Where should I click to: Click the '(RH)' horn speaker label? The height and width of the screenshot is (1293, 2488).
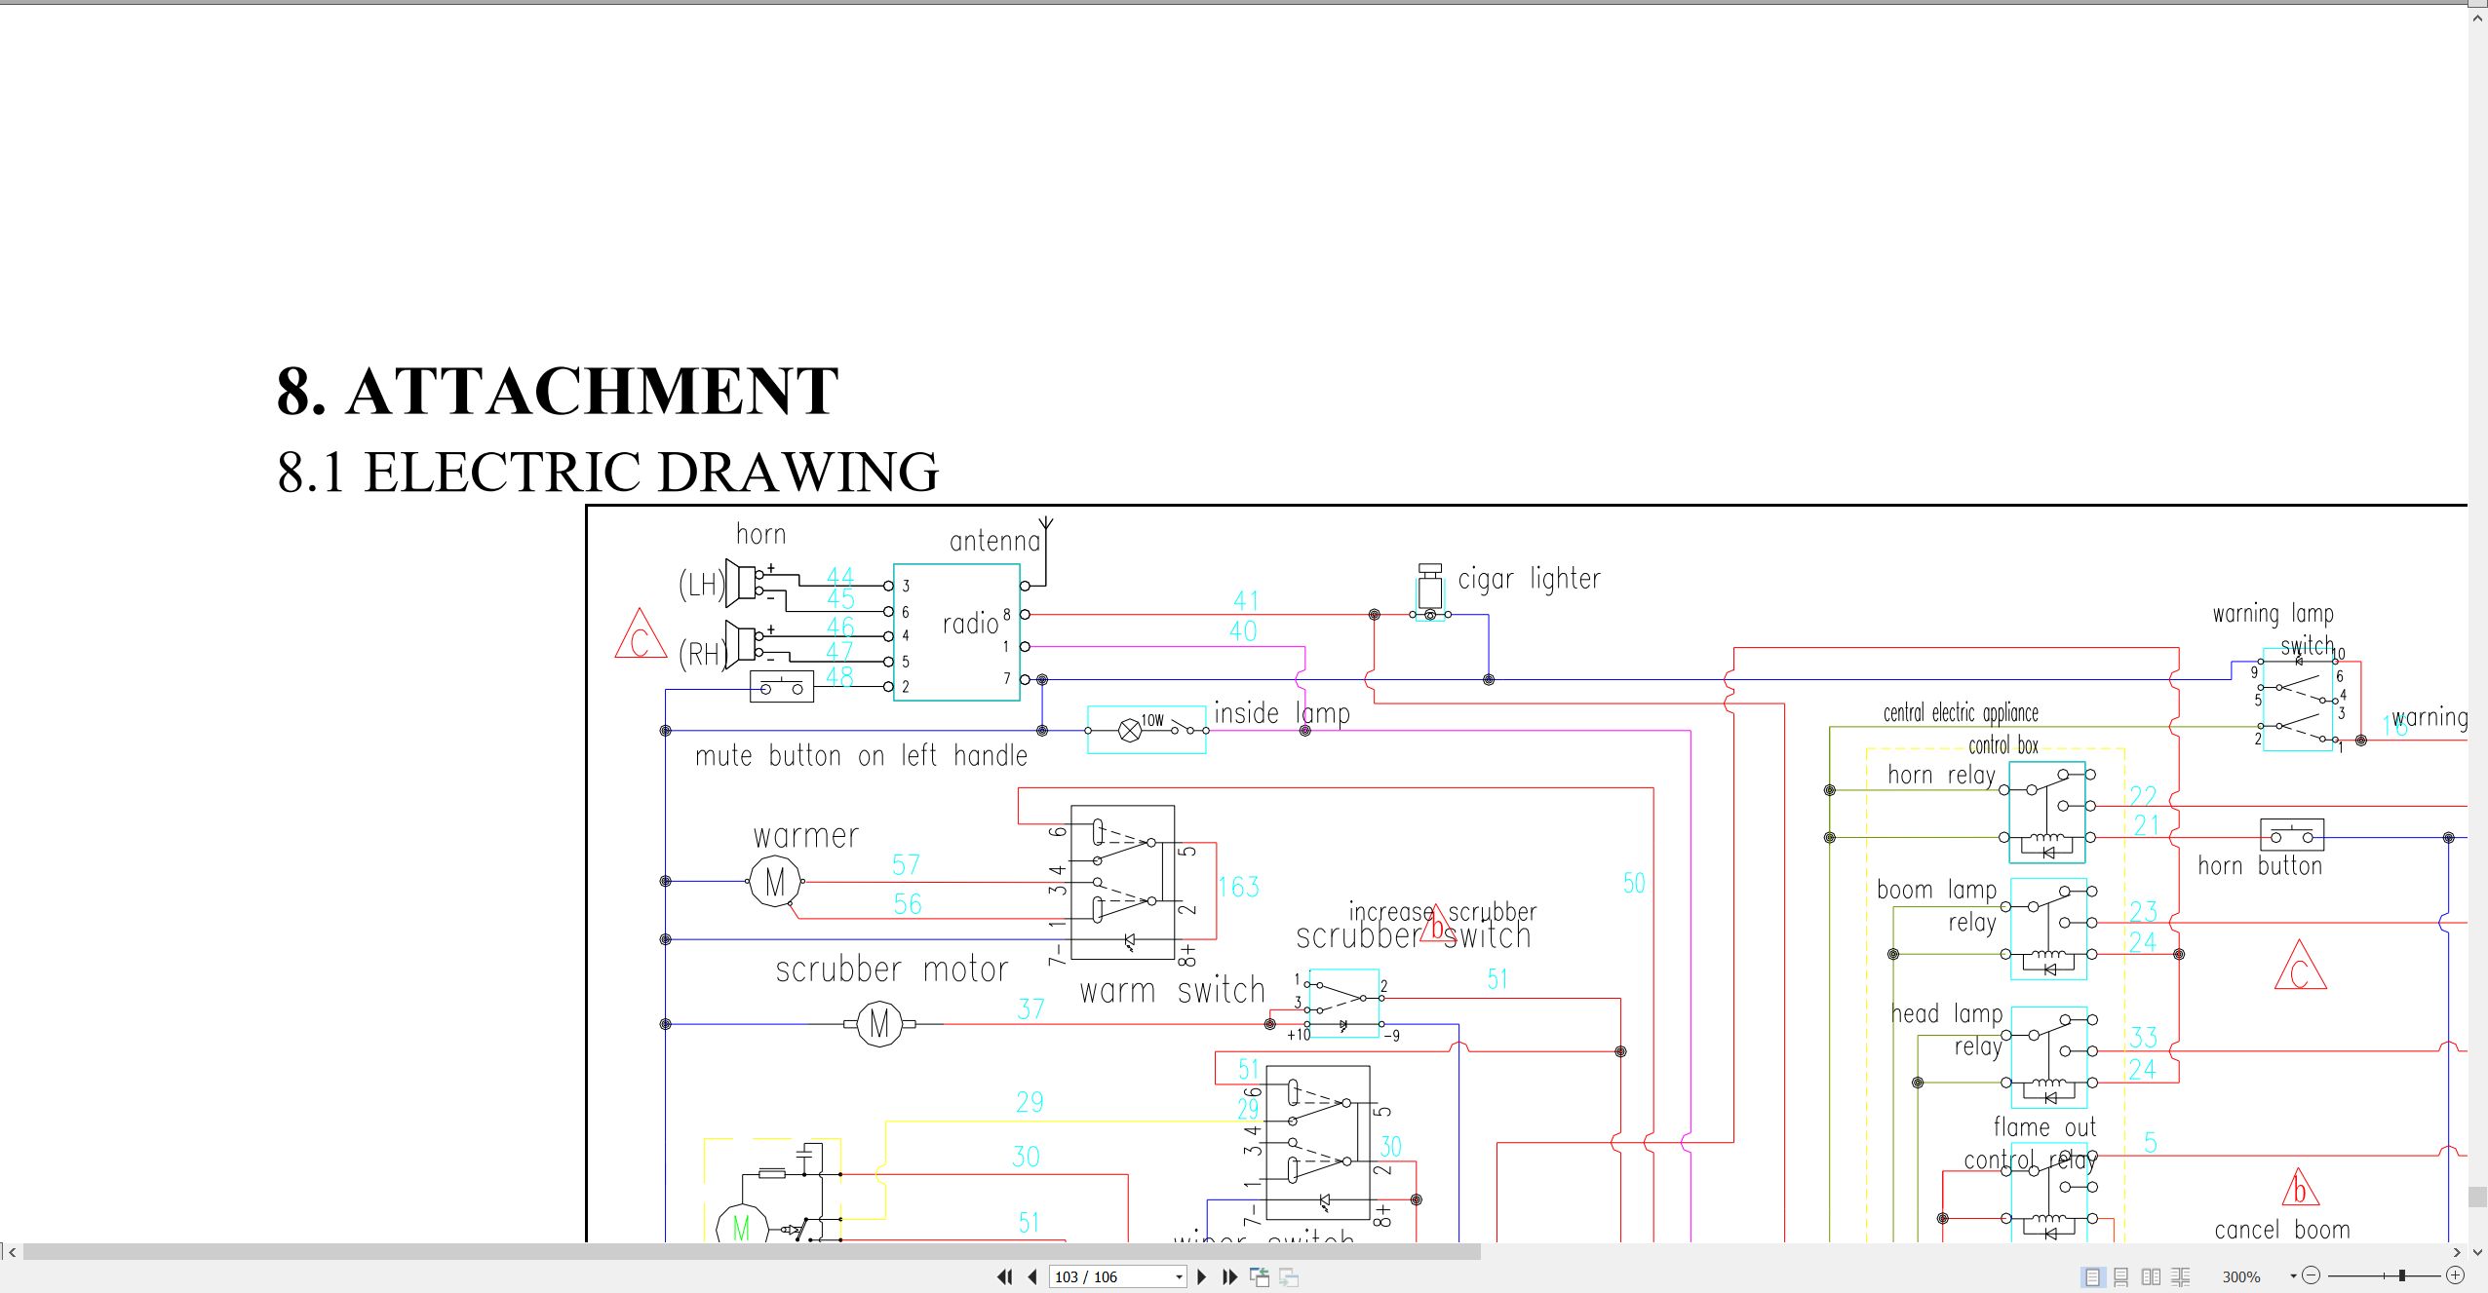703,654
